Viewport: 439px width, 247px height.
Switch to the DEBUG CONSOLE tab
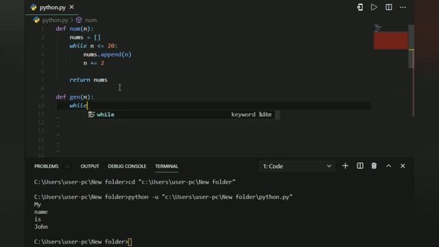click(x=127, y=166)
